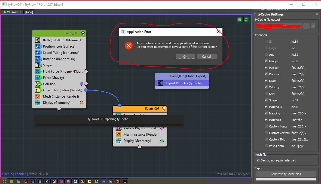Select the Display (Geometry) icon in Event_001
This screenshot has width=321, height=184.
pyautogui.click(x=38, y=103)
